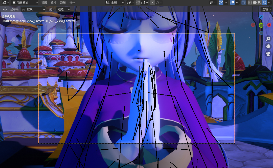
Task: Toggle show gizmos button
Action: (221, 3)
